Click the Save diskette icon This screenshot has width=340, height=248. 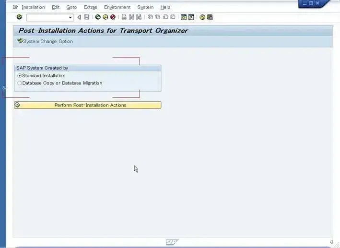point(86,17)
